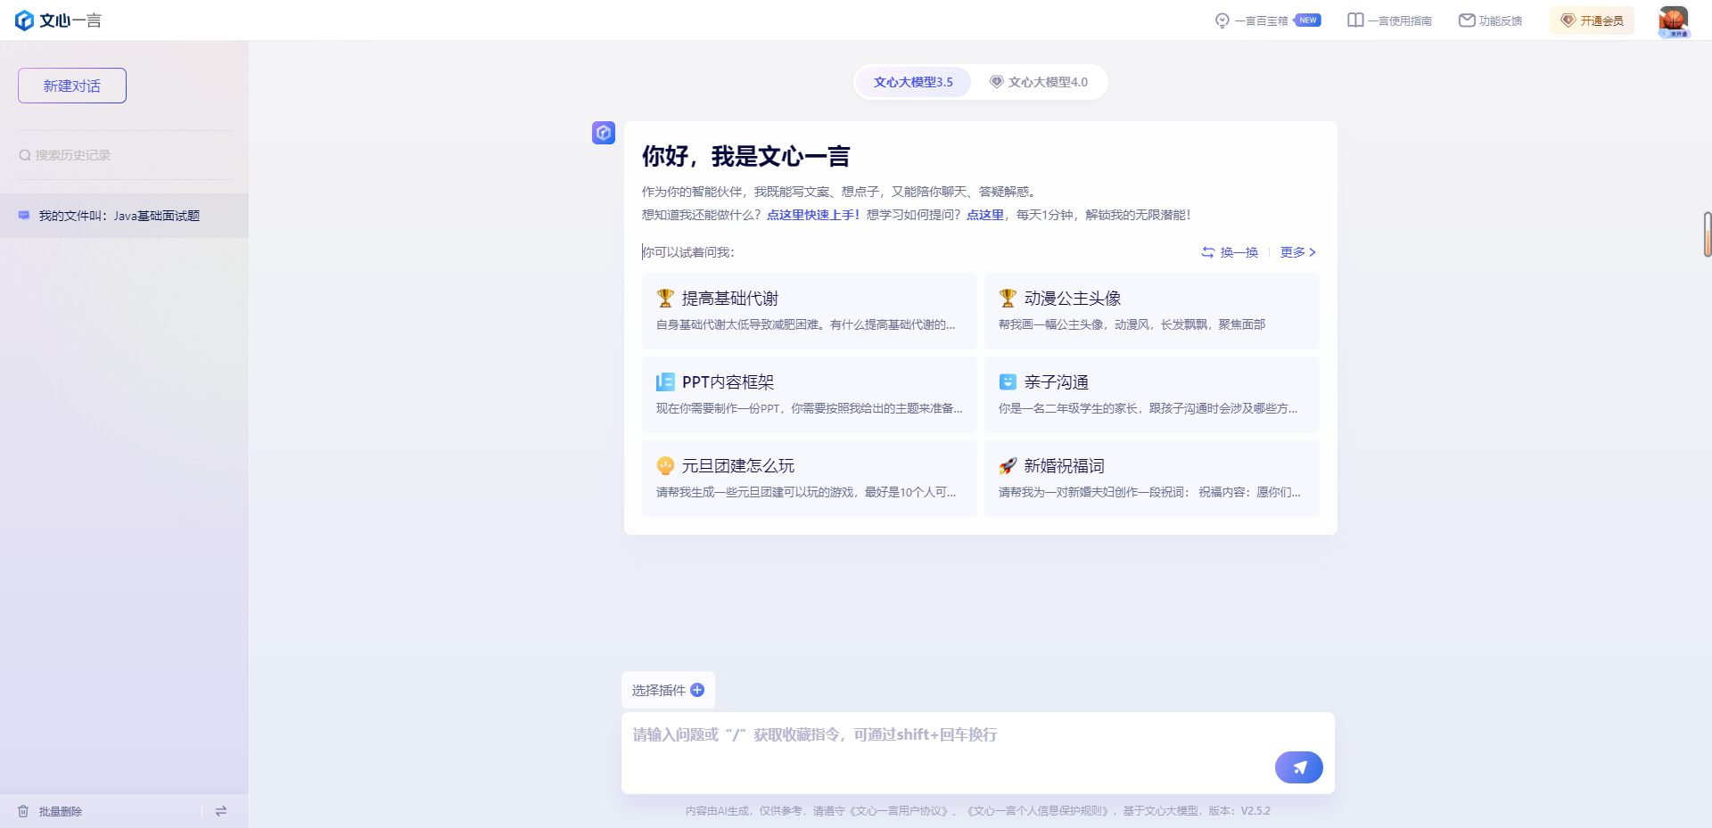Viewport: 1712px width, 828px height.
Task: Click trophy icon on 动漫公主头像 card
Action: click(1008, 298)
